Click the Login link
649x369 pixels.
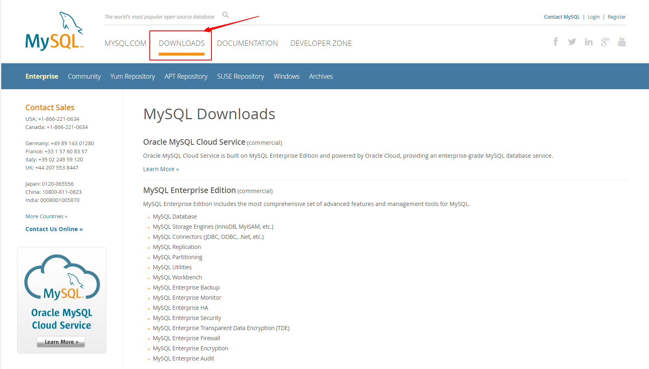click(594, 17)
